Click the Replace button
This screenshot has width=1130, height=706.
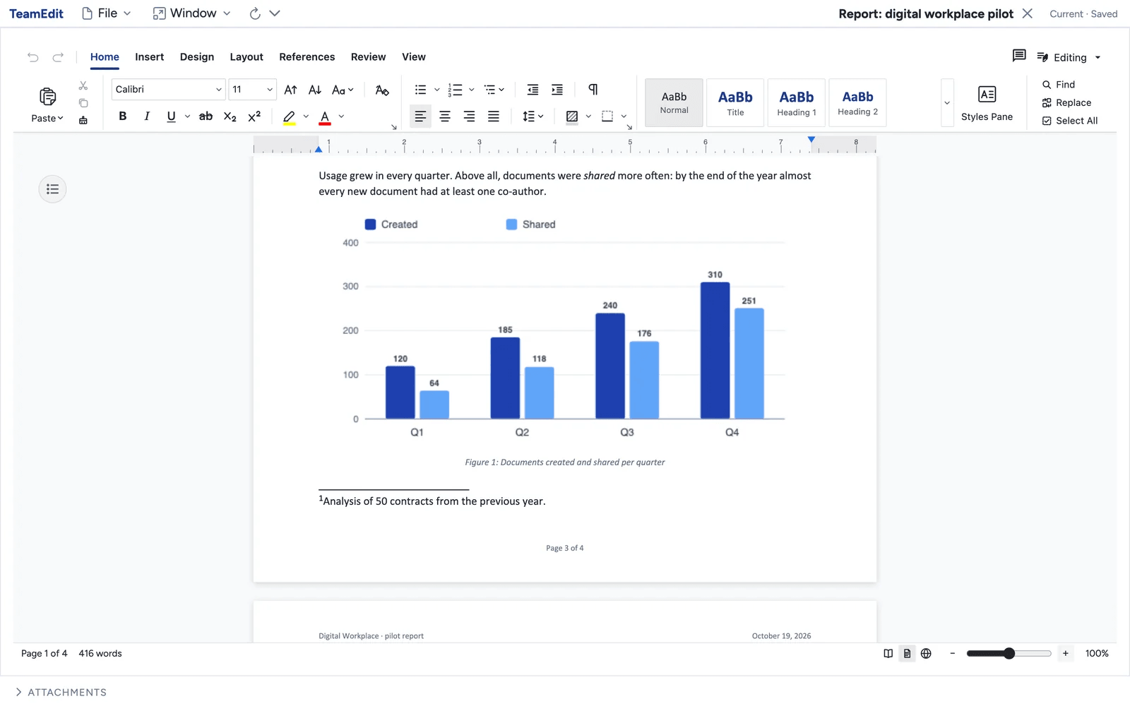tap(1066, 103)
